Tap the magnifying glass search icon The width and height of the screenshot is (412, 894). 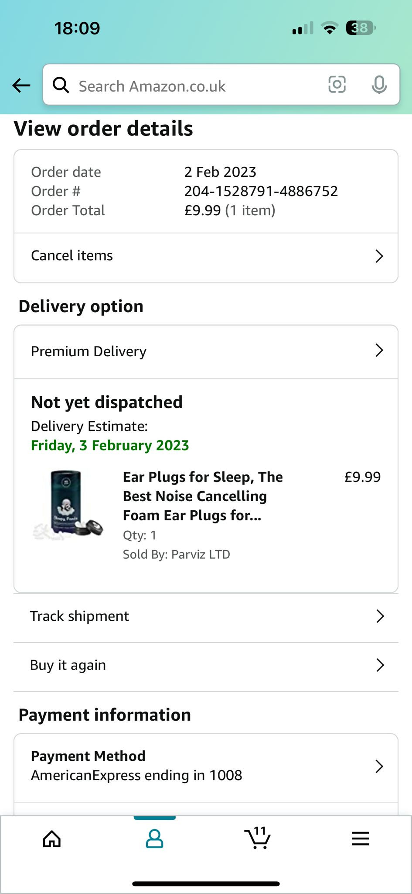coord(61,85)
